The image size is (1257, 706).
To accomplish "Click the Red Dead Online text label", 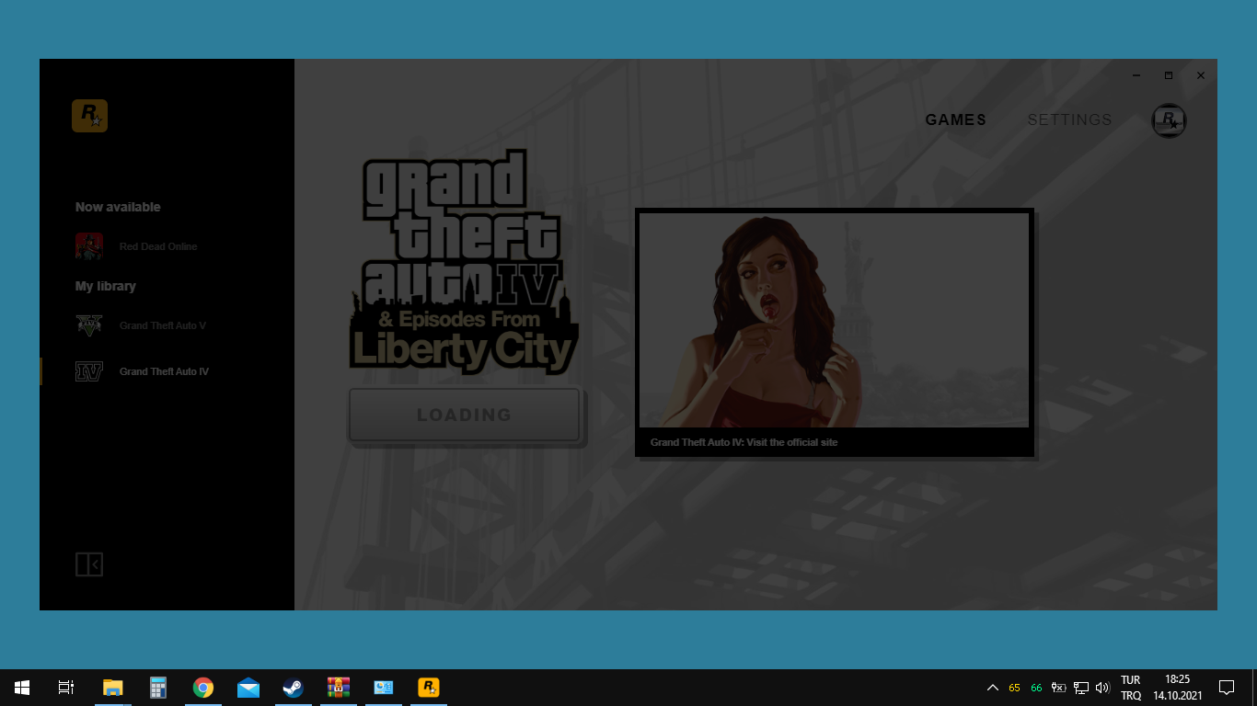I will click(158, 246).
